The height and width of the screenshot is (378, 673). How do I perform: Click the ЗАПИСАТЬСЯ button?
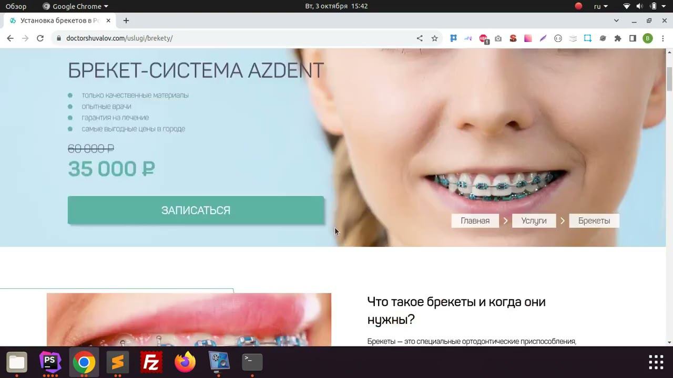(196, 210)
